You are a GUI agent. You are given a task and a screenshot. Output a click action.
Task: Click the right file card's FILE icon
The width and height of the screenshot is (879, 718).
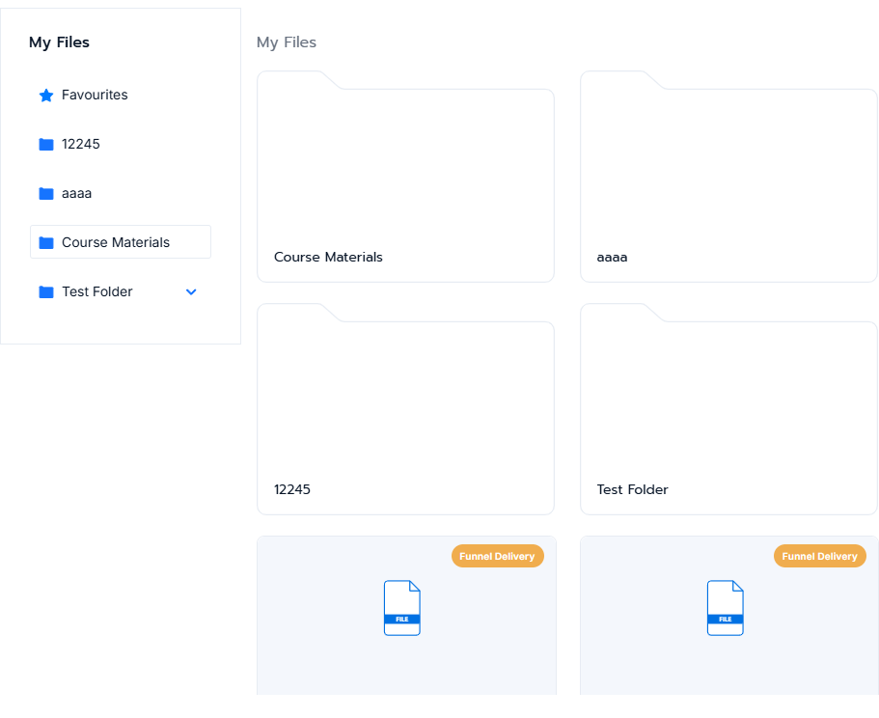(726, 608)
